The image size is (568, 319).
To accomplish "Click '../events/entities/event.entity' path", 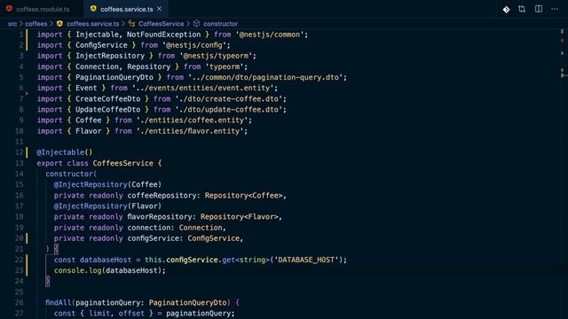I will (203, 89).
